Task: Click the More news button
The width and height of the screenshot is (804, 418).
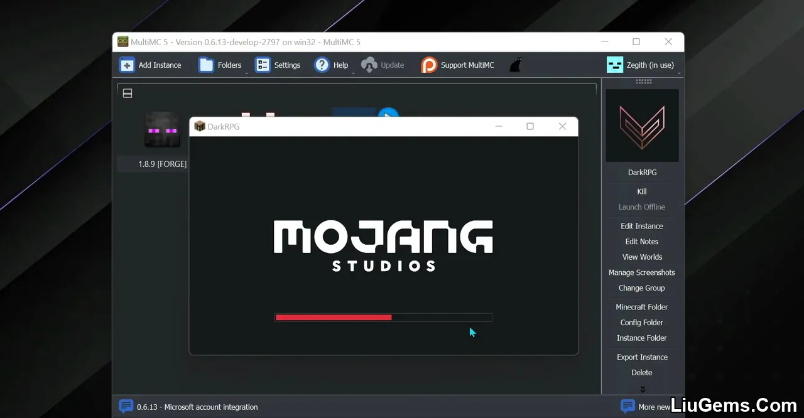Action: point(647,407)
